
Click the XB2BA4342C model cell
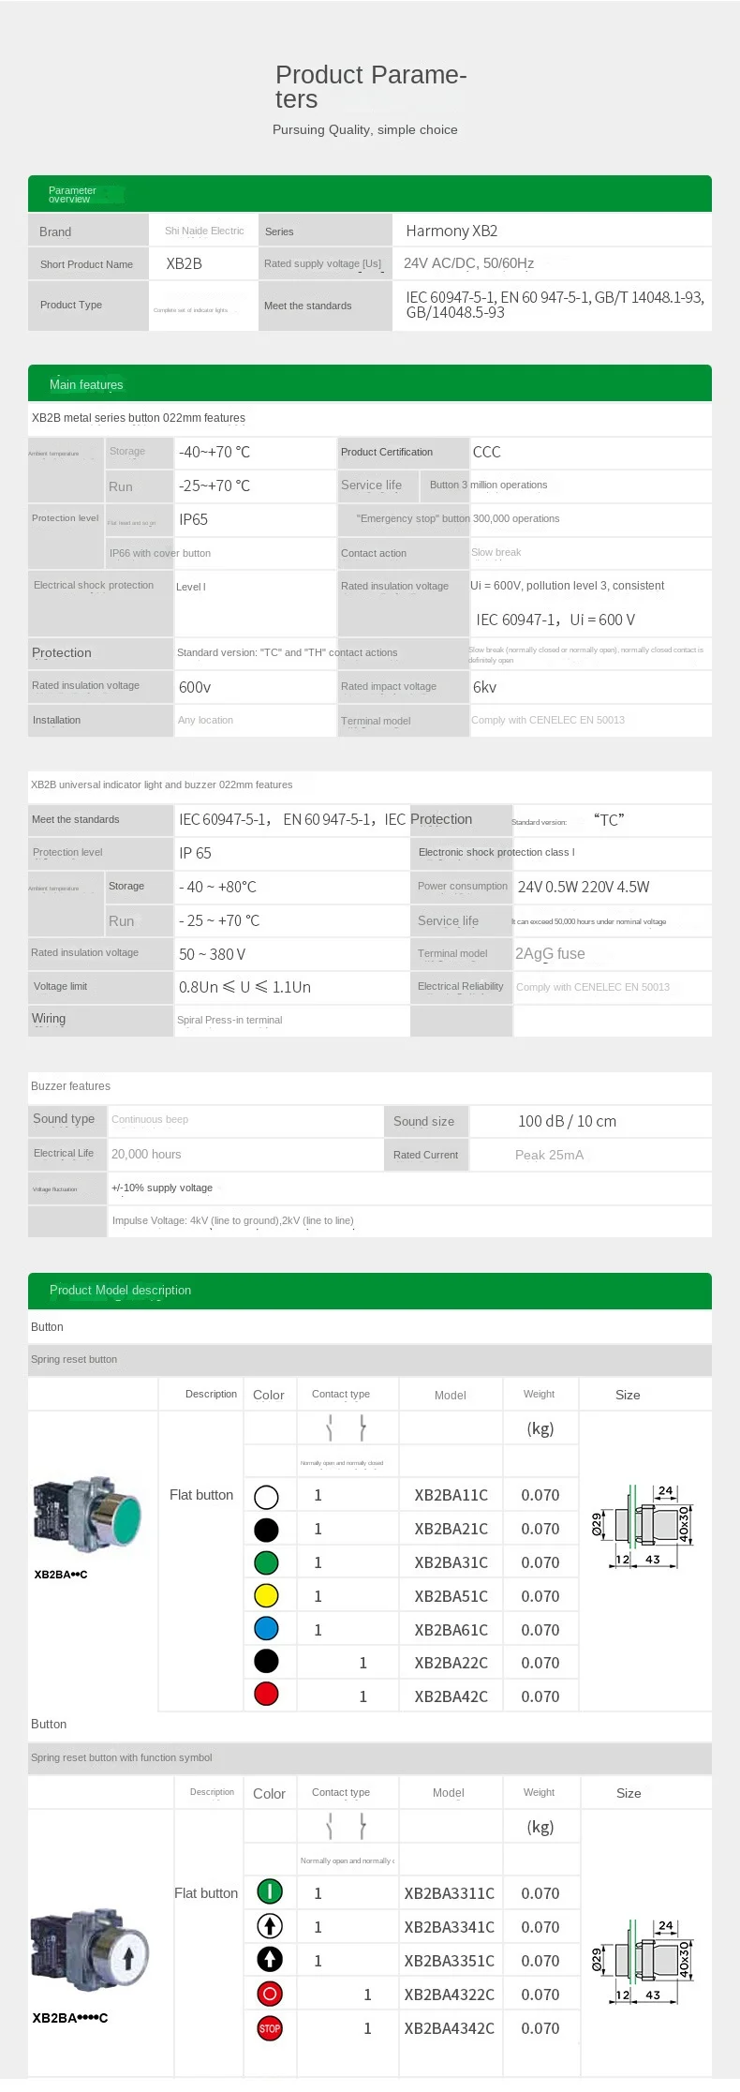point(450,2028)
